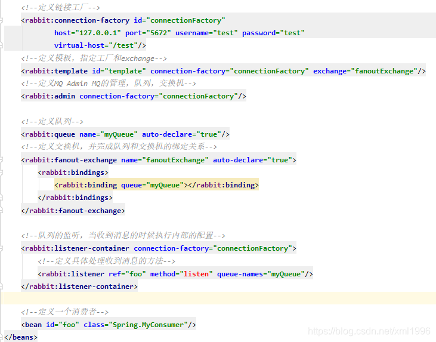Click the closing </beans> tag
436x342 pixels.
(x=21, y=337)
